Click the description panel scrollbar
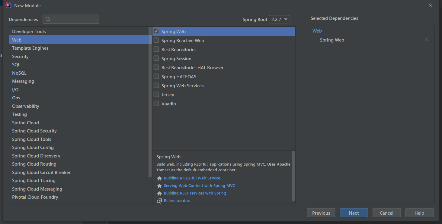442x224 pixels. tap(293, 176)
